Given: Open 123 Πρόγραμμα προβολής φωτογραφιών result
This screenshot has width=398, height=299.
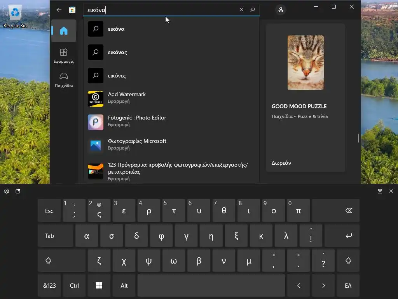Looking at the screenshot, I should [171, 171].
